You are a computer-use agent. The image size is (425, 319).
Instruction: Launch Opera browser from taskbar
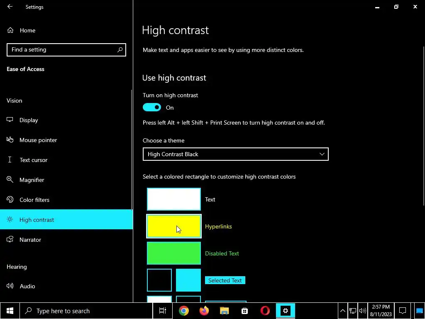(265, 311)
